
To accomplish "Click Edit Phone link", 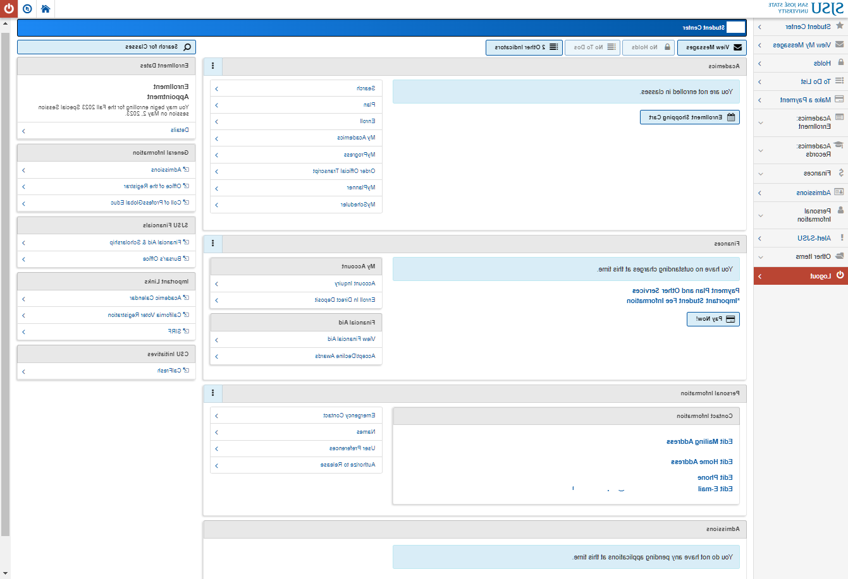I will [715, 477].
